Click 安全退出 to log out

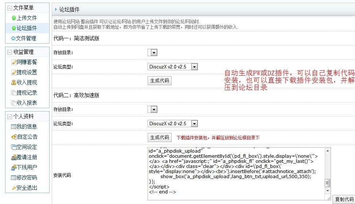pyautogui.click(x=27, y=188)
